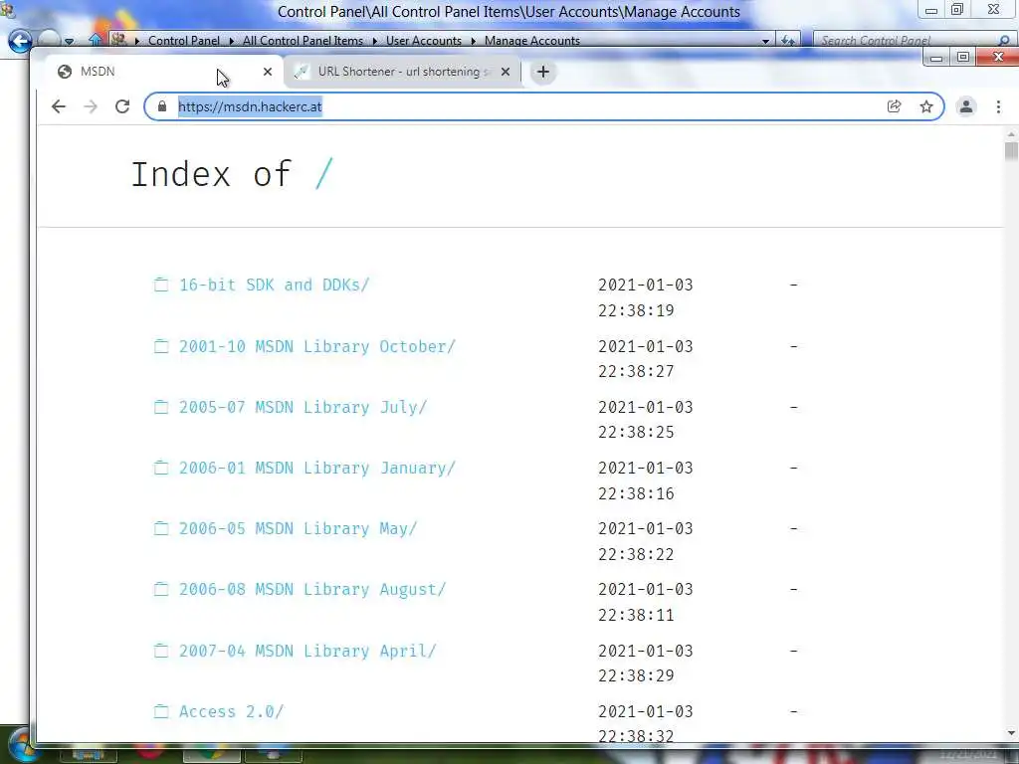Open the Access 2.0 folder
This screenshot has height=764, width=1019.
(x=231, y=711)
